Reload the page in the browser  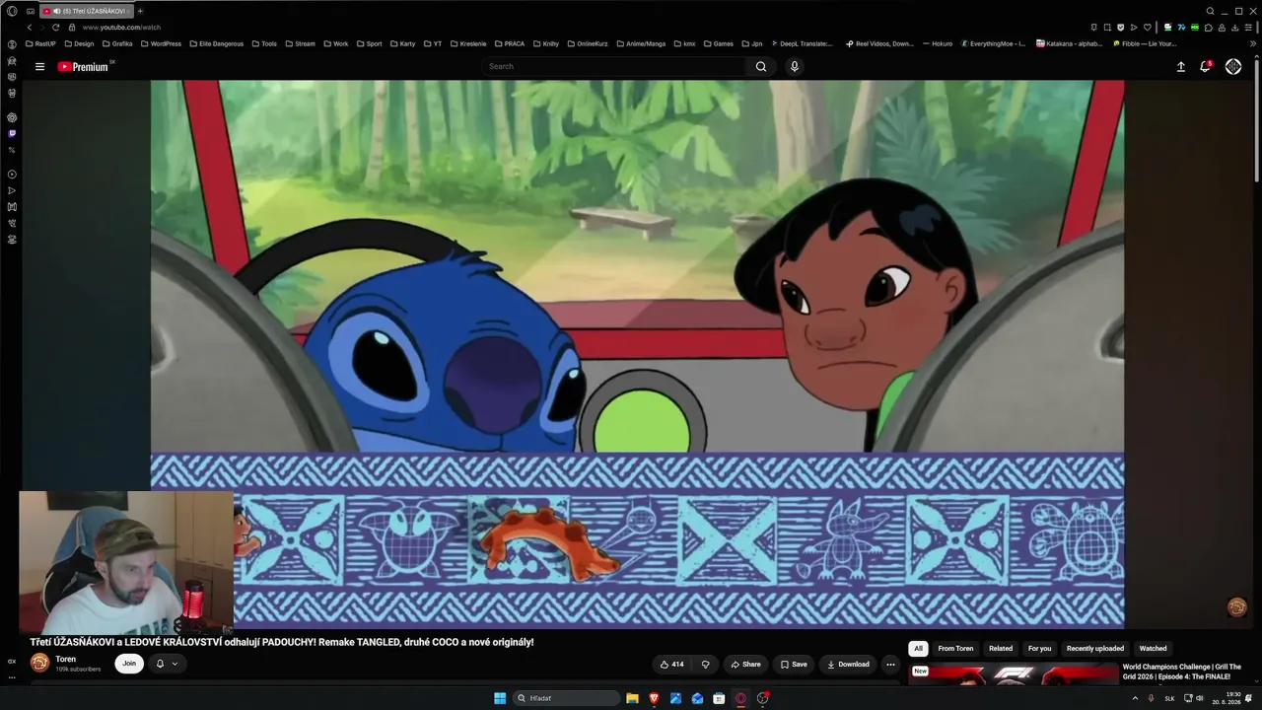[55, 28]
